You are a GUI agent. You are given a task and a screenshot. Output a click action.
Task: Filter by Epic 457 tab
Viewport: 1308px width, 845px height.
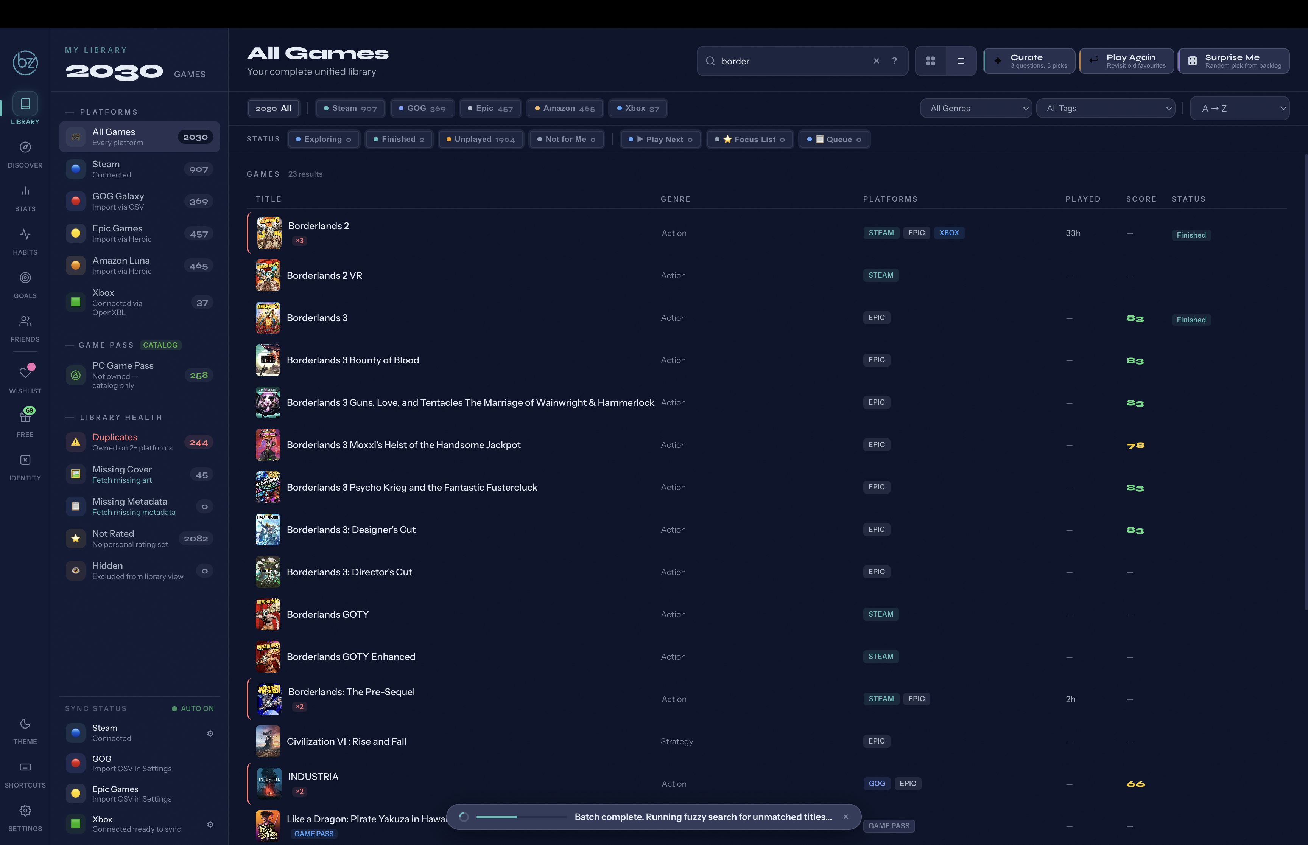[490, 108]
